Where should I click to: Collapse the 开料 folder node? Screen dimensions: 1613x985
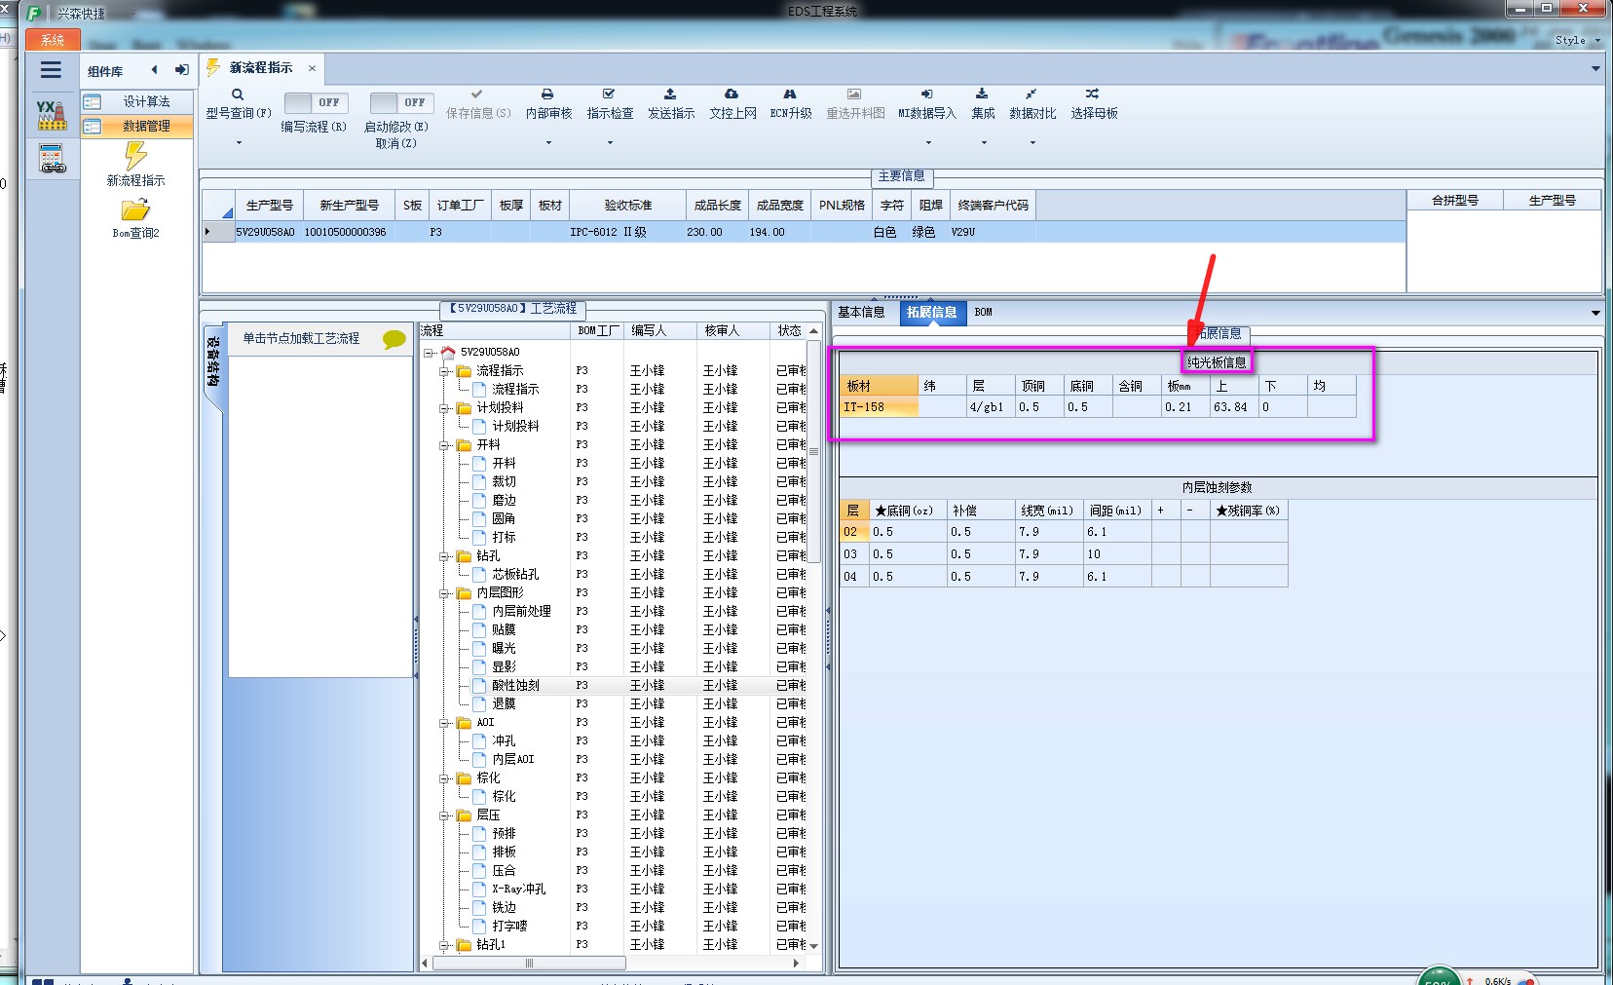444,445
